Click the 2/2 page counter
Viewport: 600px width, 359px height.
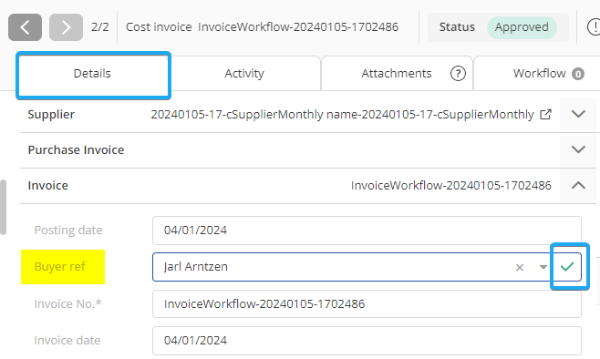click(x=100, y=27)
